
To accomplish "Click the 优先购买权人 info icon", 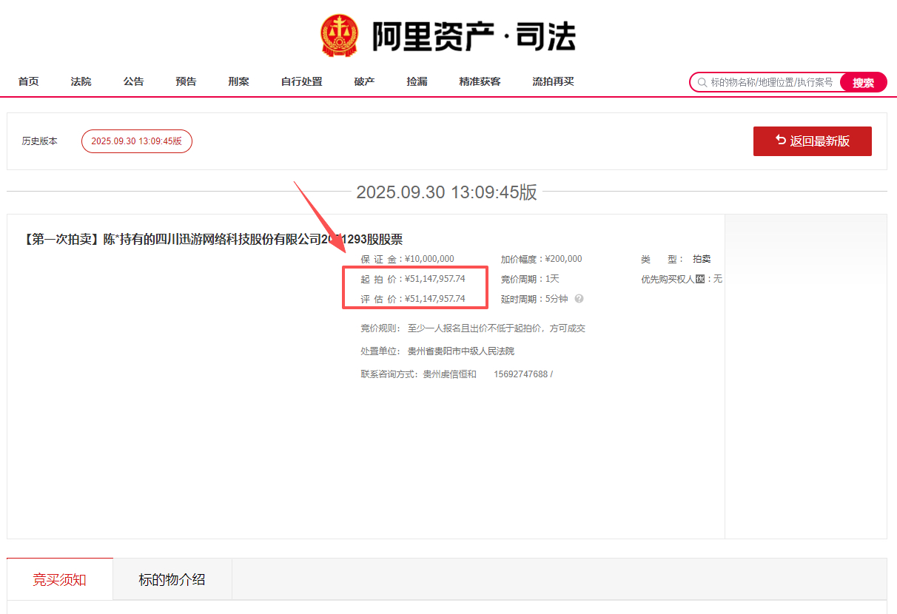I will (x=700, y=279).
